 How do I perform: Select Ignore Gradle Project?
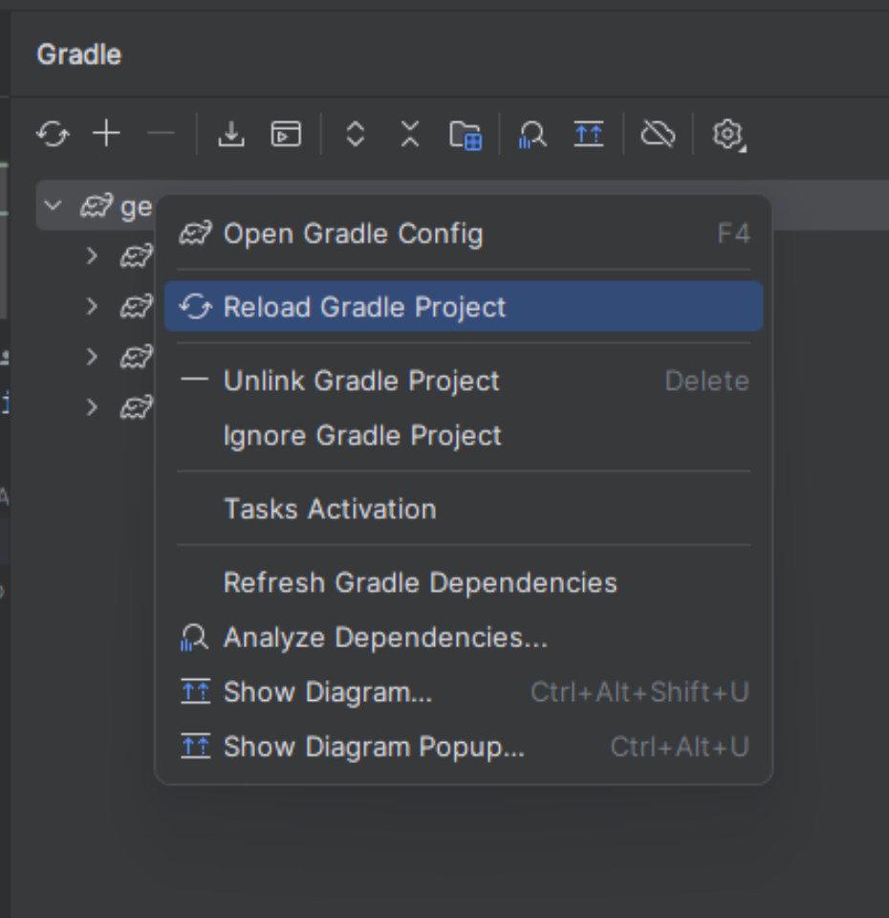pos(464,436)
